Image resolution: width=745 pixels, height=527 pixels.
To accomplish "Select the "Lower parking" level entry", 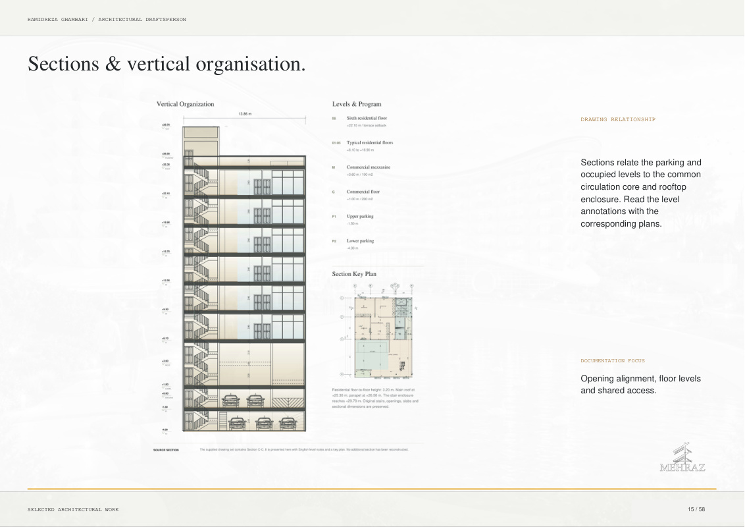I will 360,241.
